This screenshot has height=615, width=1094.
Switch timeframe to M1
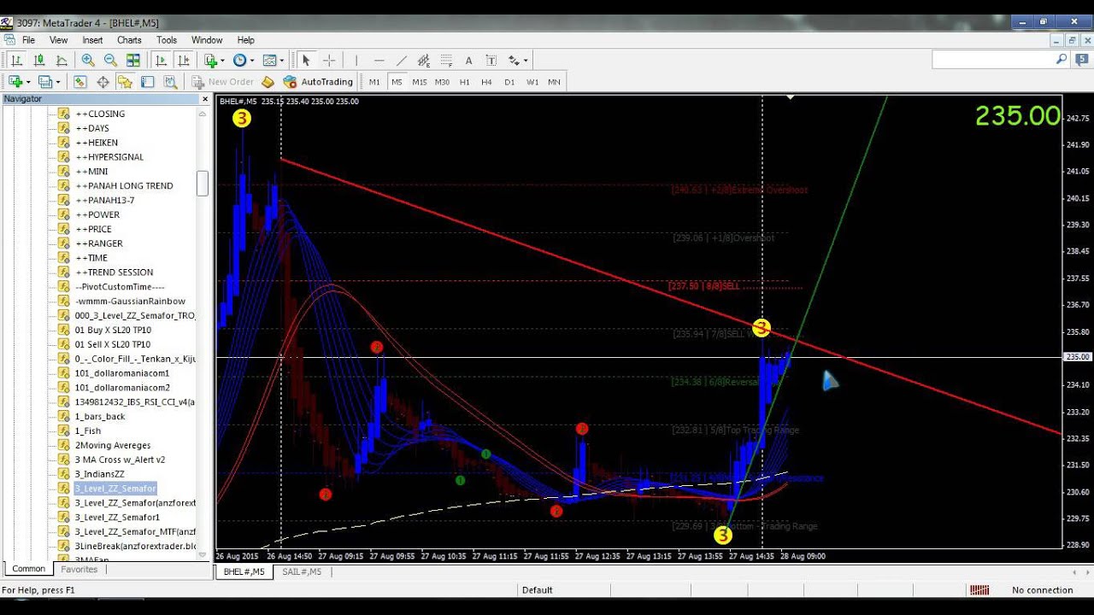[374, 82]
